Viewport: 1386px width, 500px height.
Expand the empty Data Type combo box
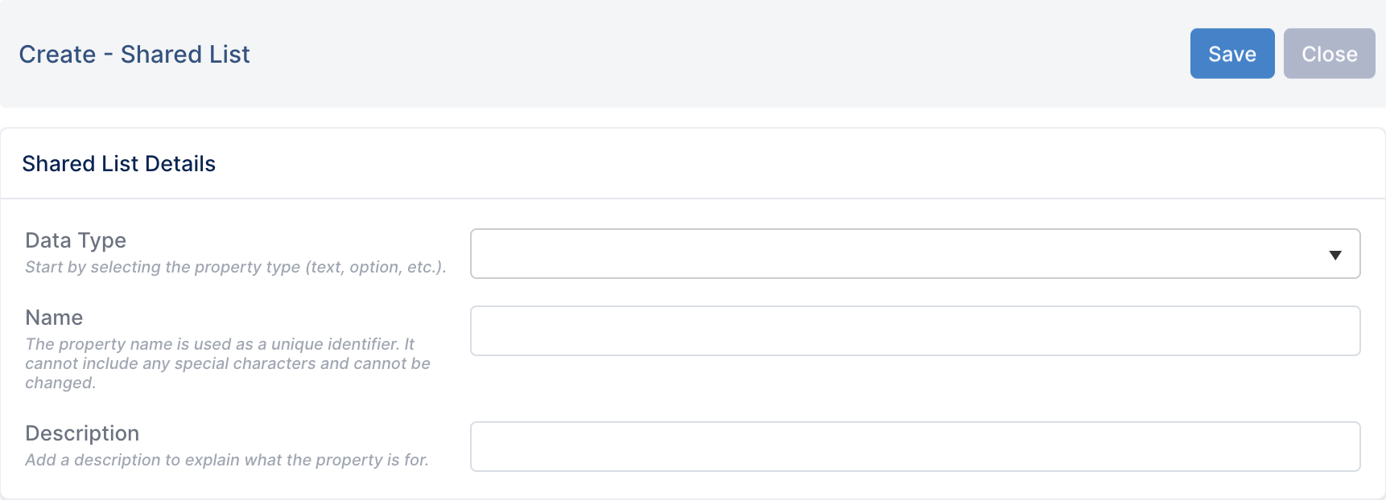915,254
